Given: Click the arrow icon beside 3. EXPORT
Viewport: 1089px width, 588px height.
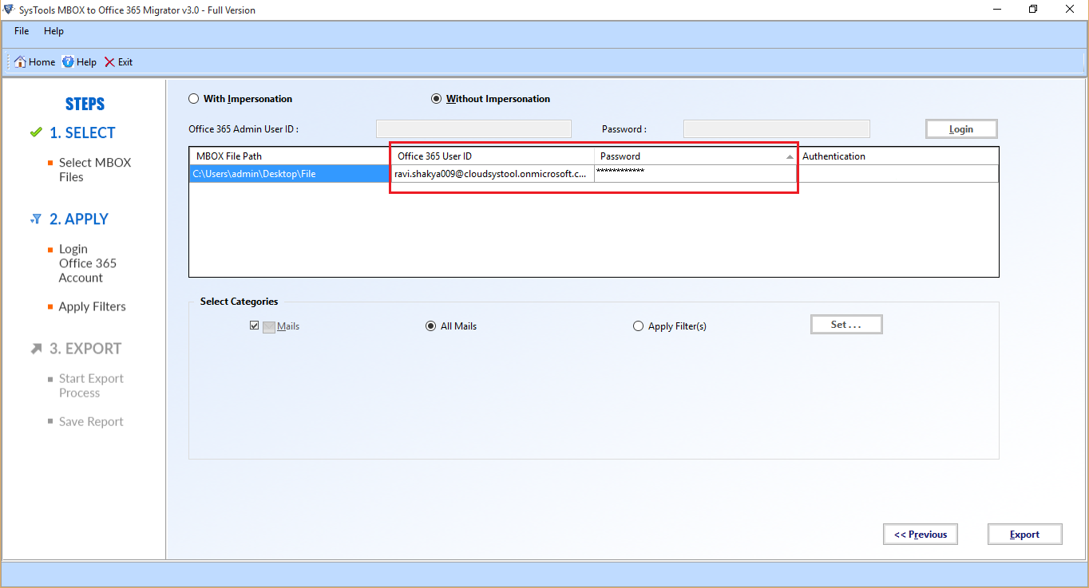Looking at the screenshot, I should tap(36, 349).
